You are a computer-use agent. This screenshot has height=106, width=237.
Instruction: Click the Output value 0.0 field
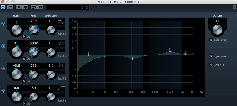(217, 21)
